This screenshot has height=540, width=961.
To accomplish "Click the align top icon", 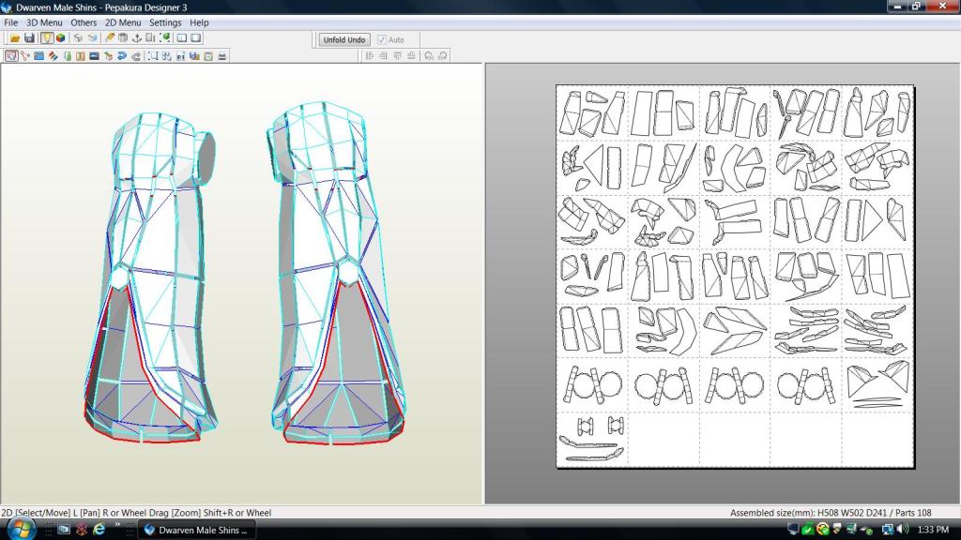I will point(397,55).
